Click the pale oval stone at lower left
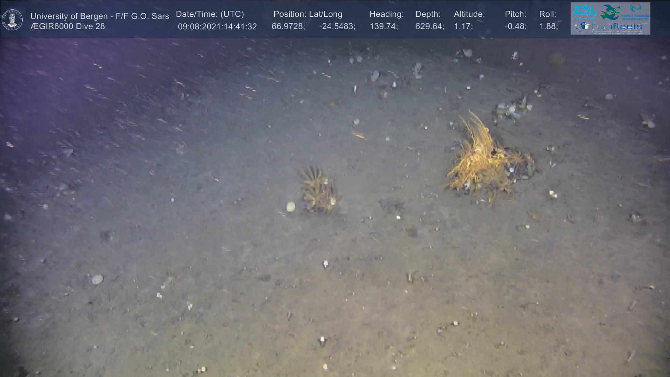The width and height of the screenshot is (670, 377). (x=97, y=279)
